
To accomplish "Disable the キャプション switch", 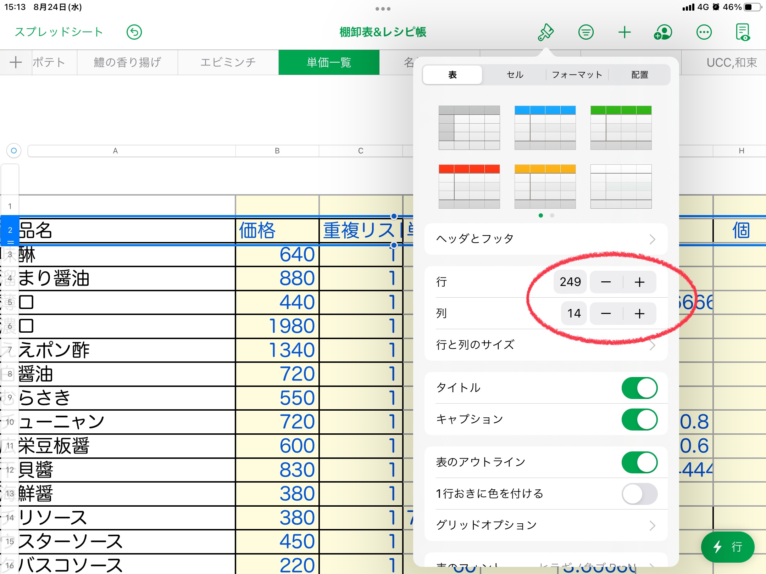I will tap(639, 420).
